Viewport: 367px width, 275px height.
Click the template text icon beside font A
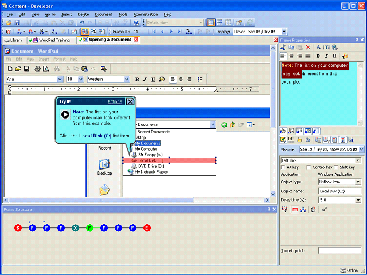pyautogui.click(x=326, y=47)
